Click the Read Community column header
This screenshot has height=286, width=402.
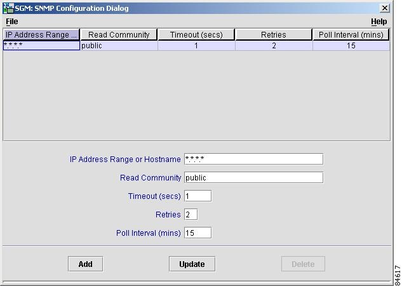point(119,34)
